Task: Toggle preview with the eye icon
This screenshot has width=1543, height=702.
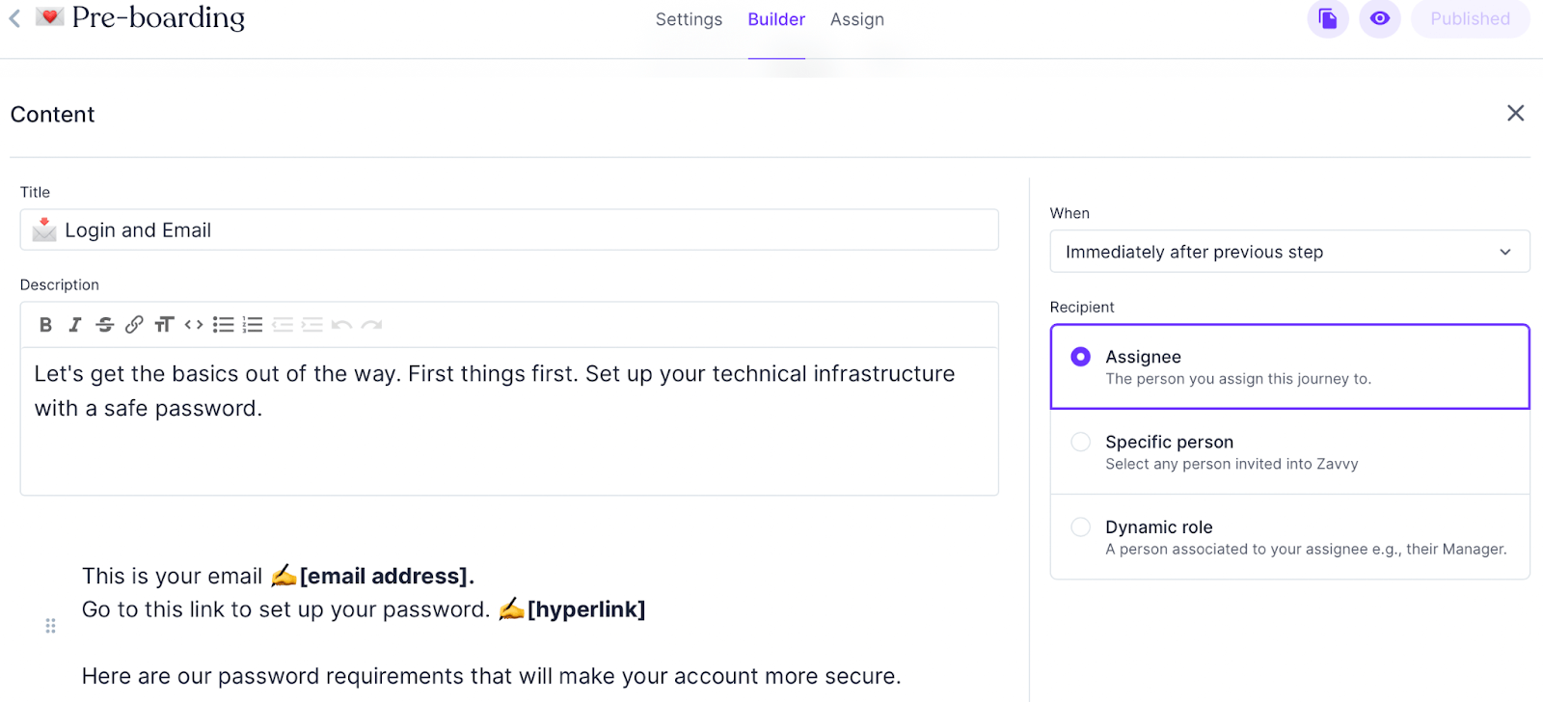Action: click(x=1379, y=19)
